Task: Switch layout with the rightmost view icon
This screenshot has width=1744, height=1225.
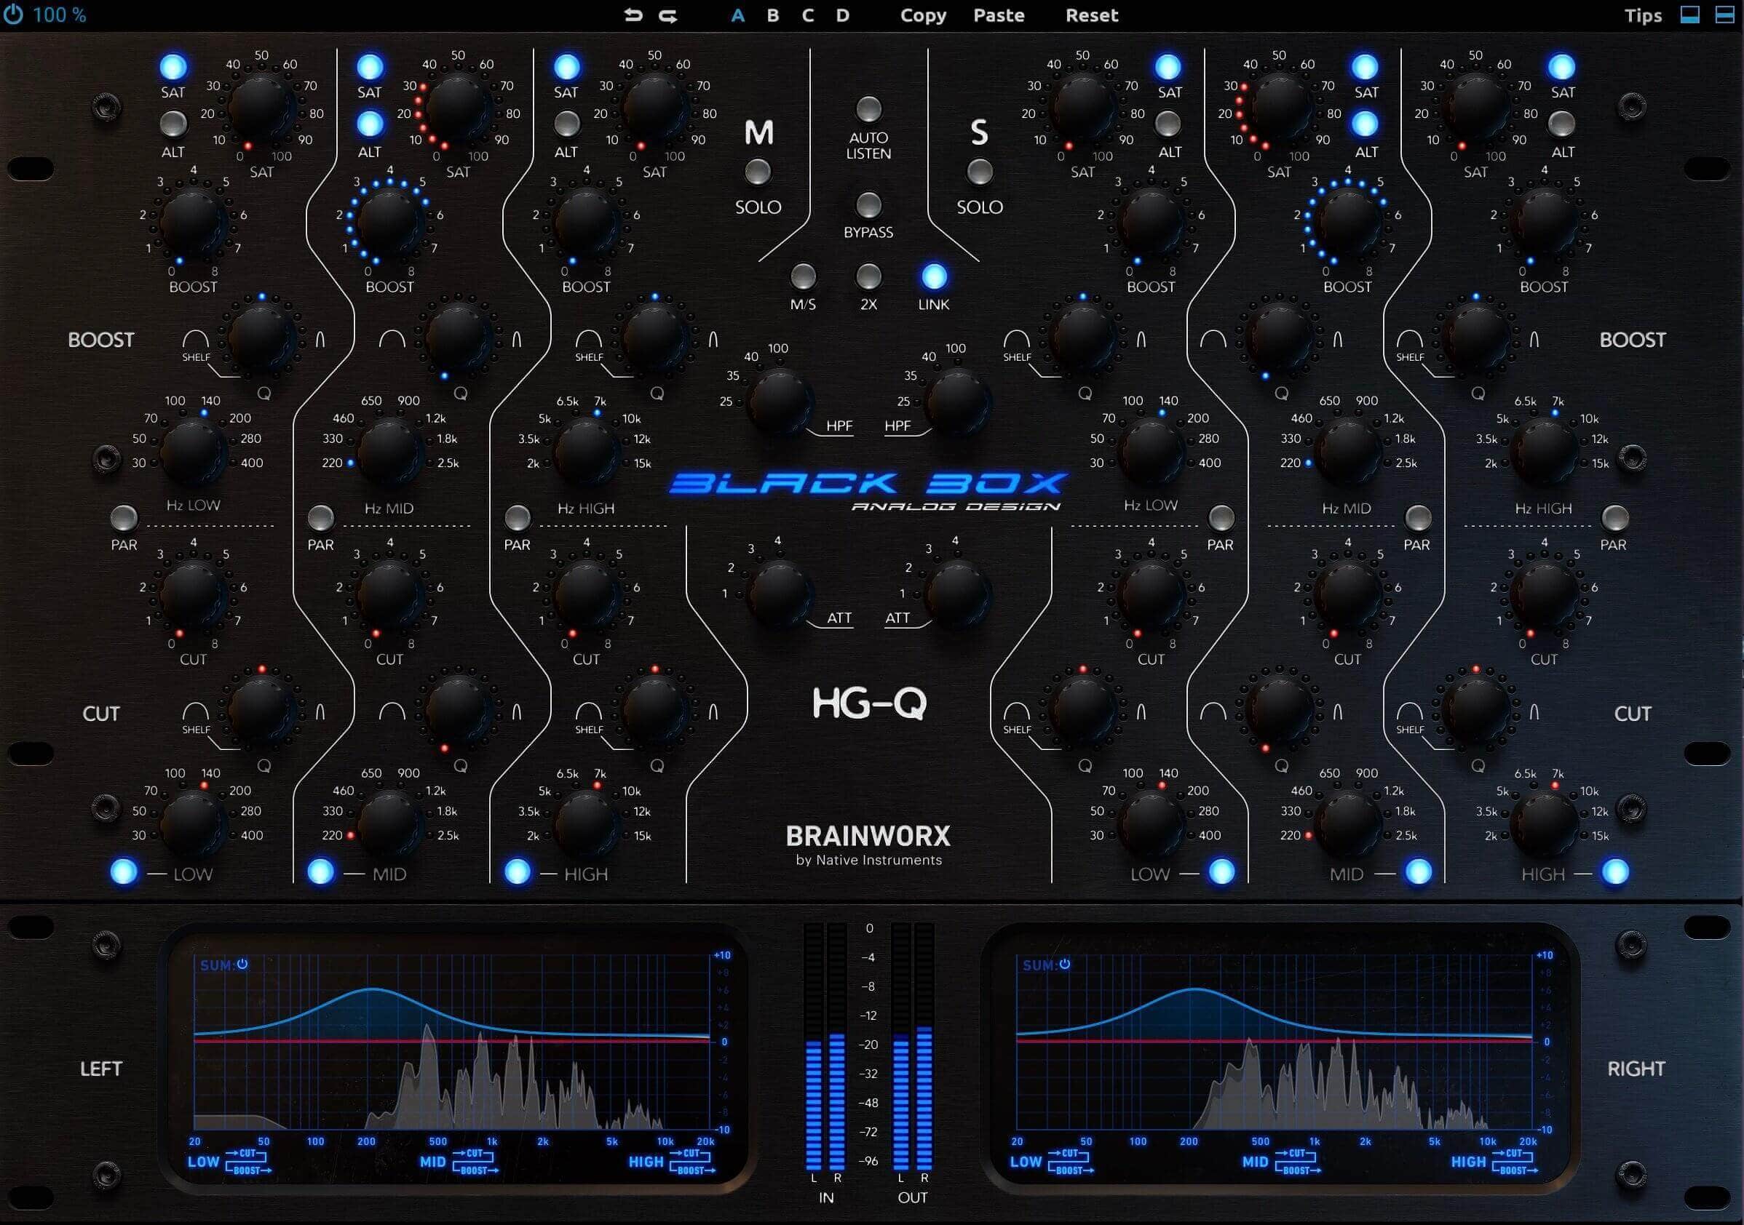Action: pyautogui.click(x=1724, y=15)
